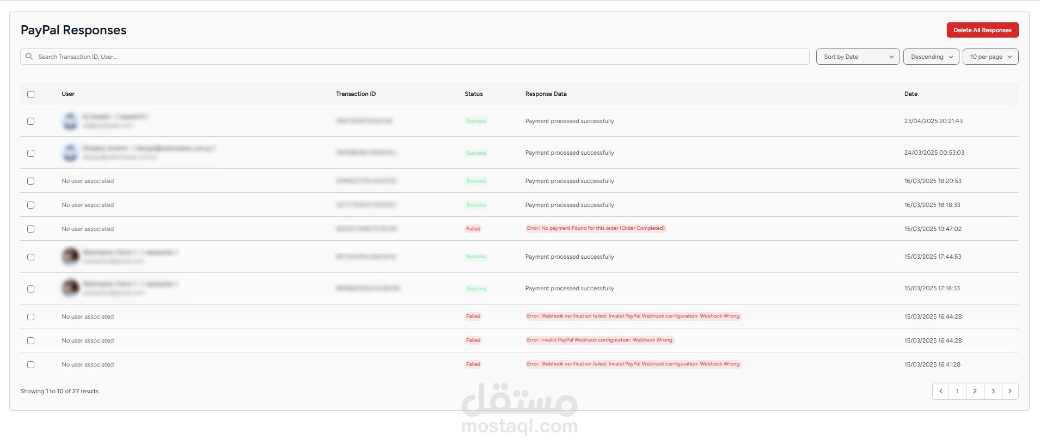Check the row dated 15/03/2025 17:18:33
The image size is (1040, 445).
pos(30,289)
